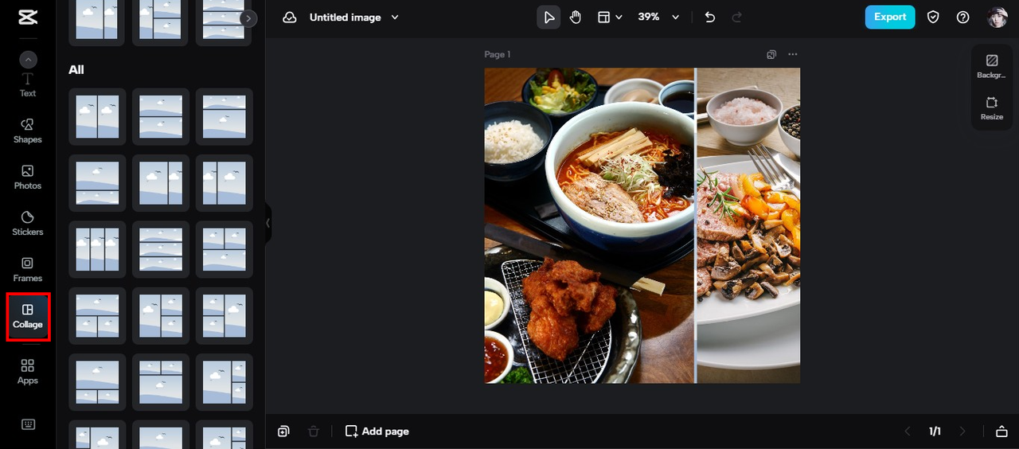Open the page panel icon at bottom right
1019x449 pixels.
[x=1001, y=431]
